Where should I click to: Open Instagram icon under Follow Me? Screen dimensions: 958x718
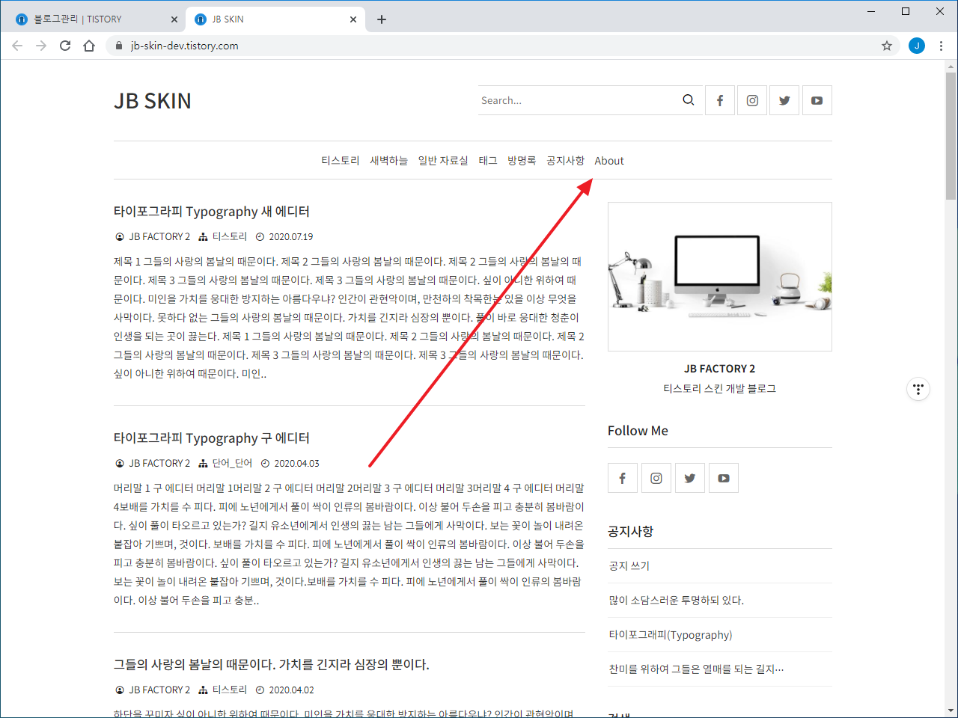(656, 478)
